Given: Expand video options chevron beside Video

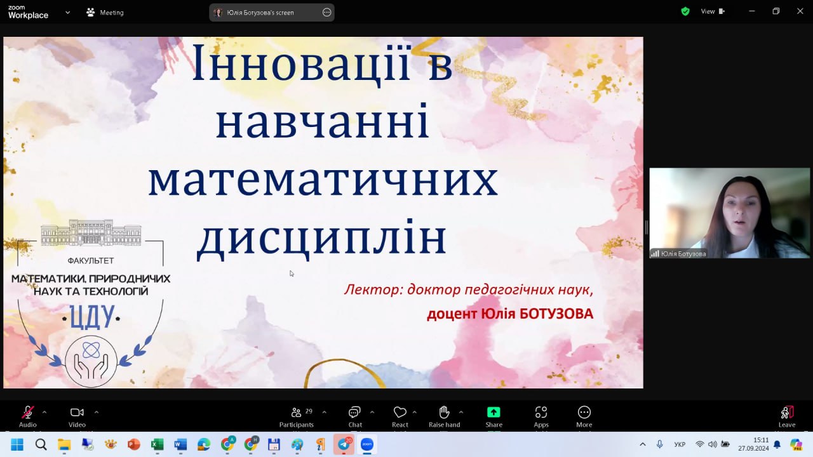Looking at the screenshot, I should 96,411.
